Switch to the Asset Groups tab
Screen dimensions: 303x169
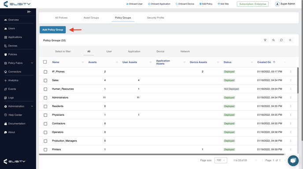pos(91,18)
